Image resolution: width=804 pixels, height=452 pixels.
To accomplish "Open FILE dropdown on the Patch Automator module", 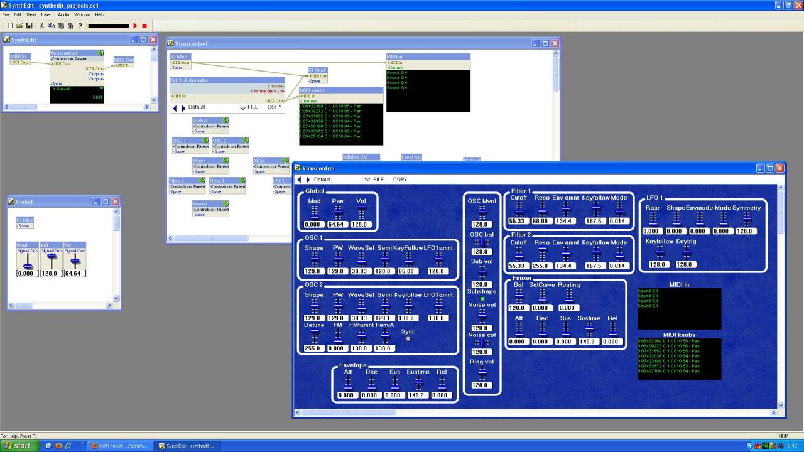I will point(249,107).
